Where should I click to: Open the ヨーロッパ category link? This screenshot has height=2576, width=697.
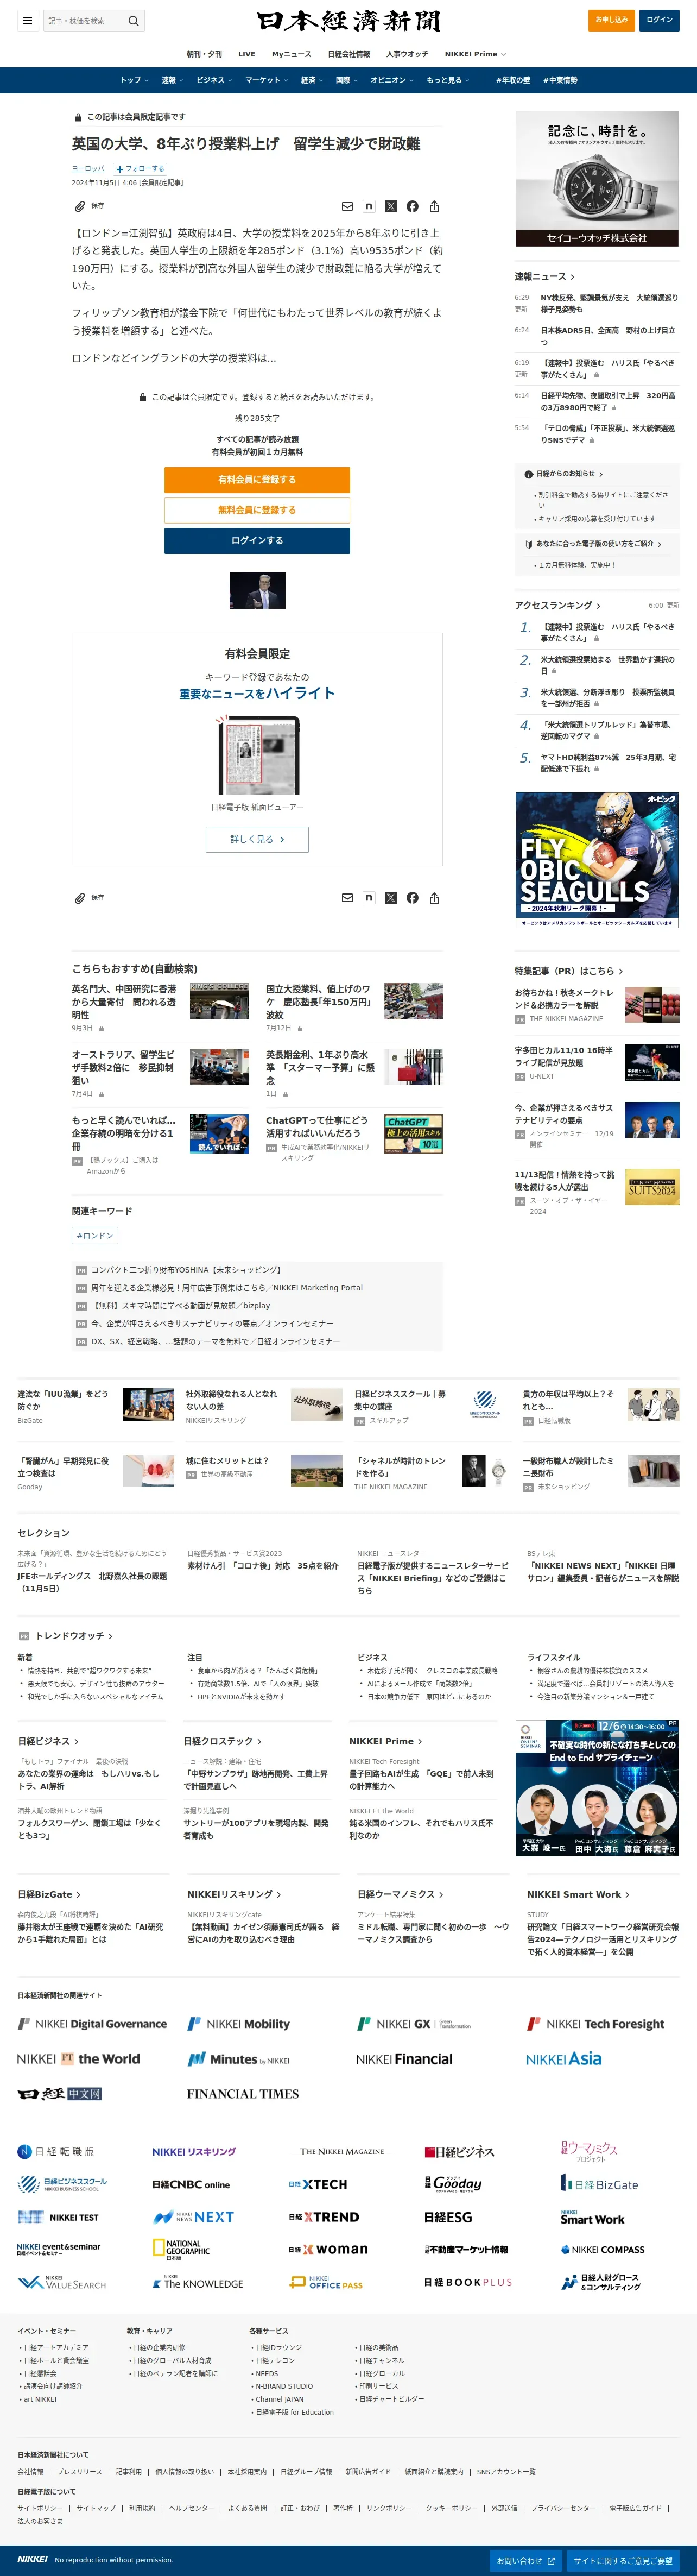88,169
